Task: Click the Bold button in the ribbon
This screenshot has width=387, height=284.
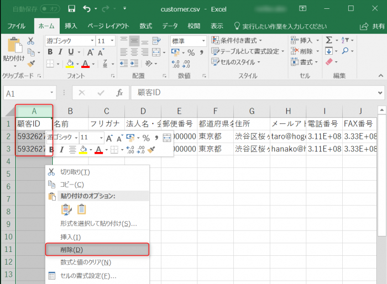Action: click(x=50, y=52)
